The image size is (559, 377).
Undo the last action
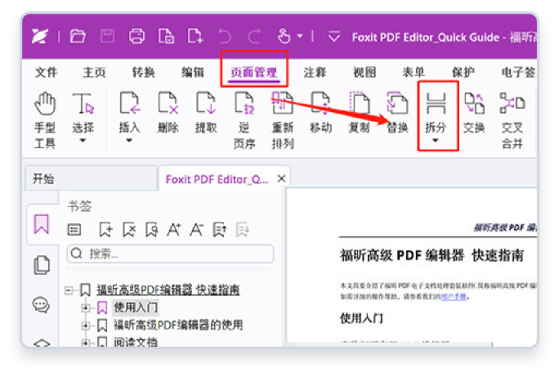pos(225,36)
